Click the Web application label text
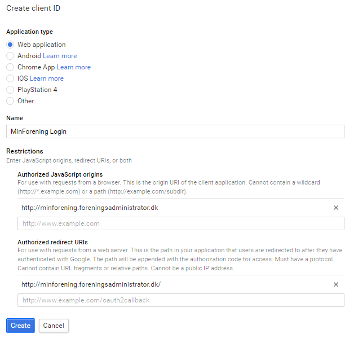 (x=42, y=45)
